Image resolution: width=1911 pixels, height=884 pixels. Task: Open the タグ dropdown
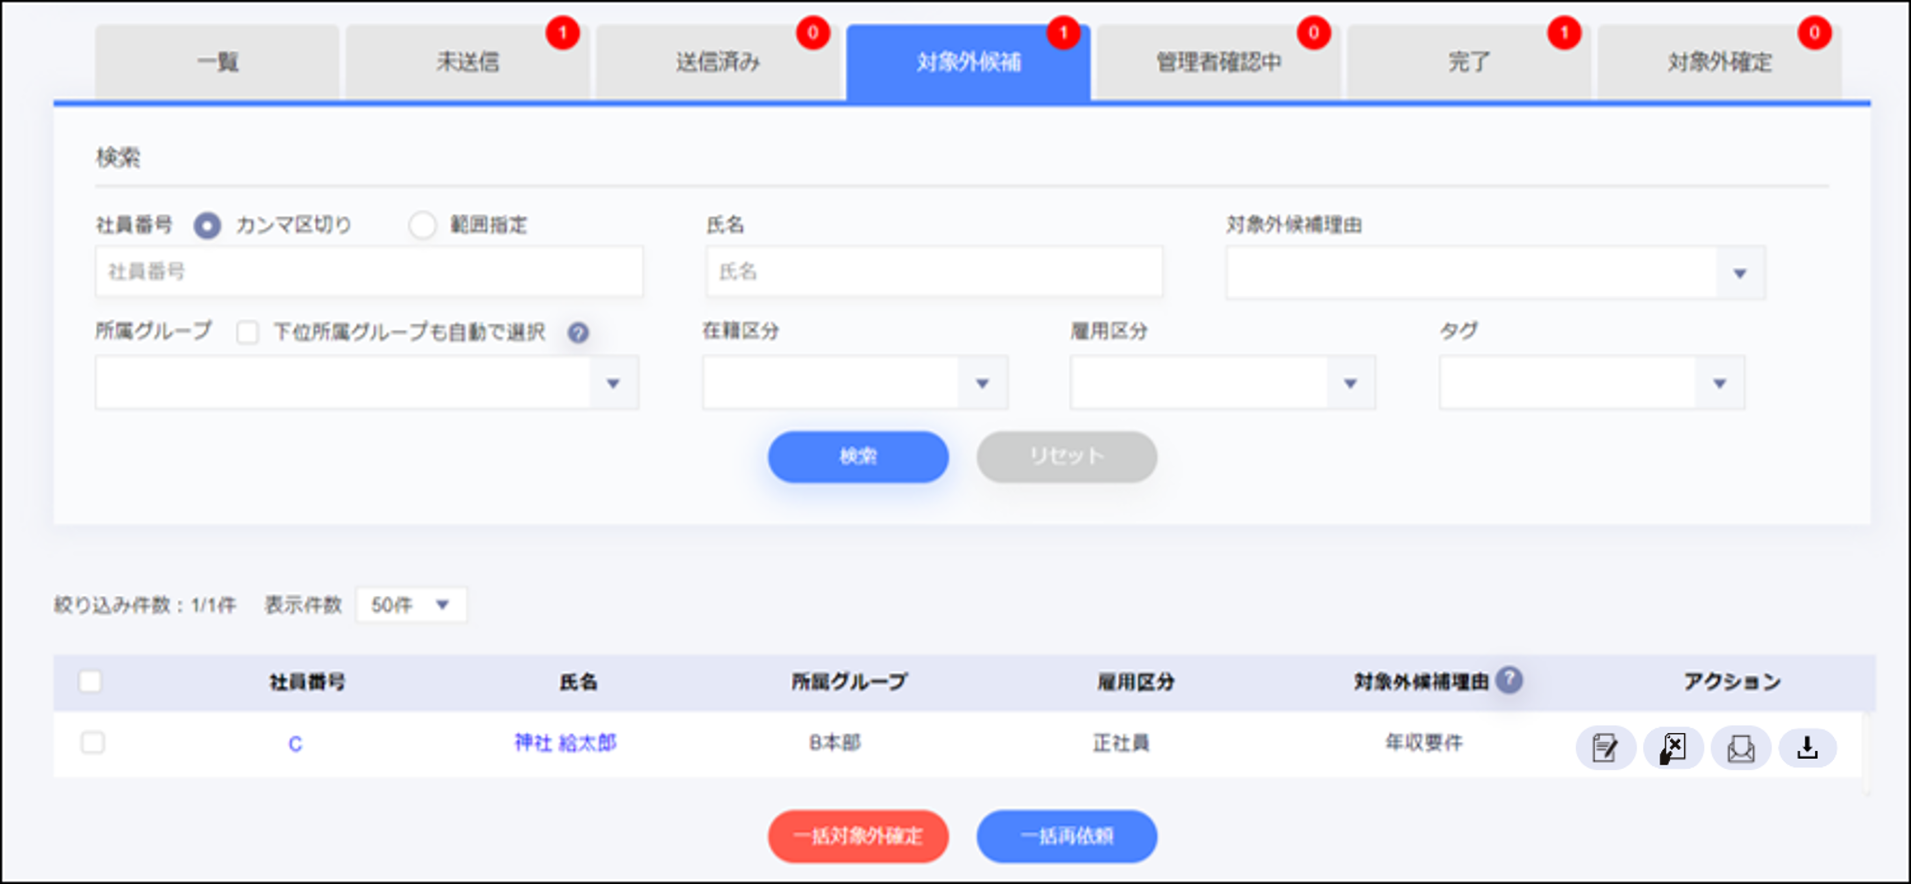click(x=1719, y=383)
